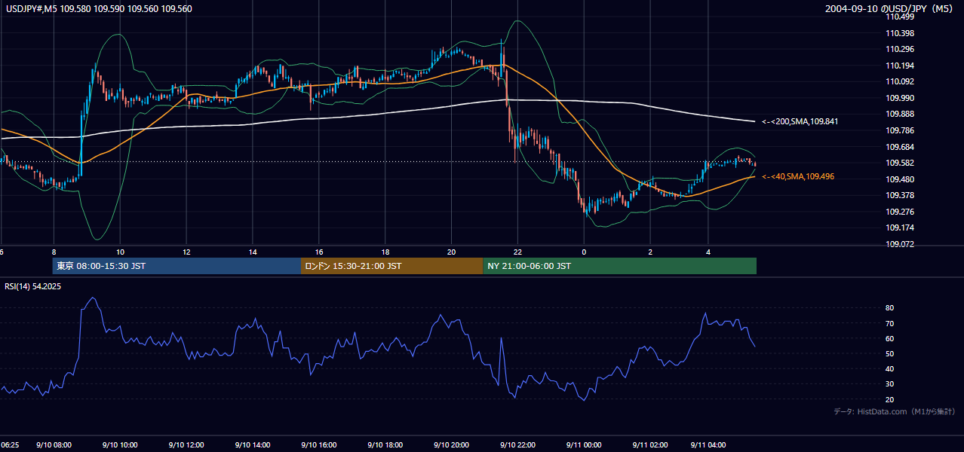
Task: Click the RSI scale value 40
Action: [889, 368]
